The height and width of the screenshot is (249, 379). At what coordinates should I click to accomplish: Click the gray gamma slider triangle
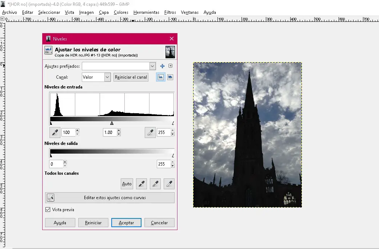point(112,123)
